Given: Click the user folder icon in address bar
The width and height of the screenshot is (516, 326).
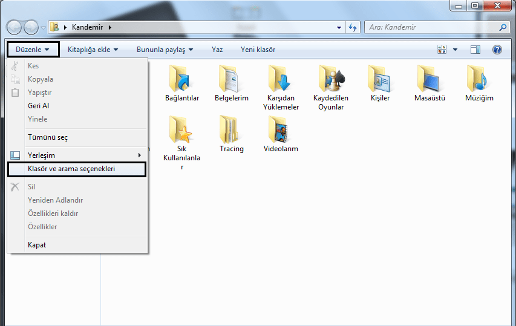Looking at the screenshot, I should [x=54, y=27].
